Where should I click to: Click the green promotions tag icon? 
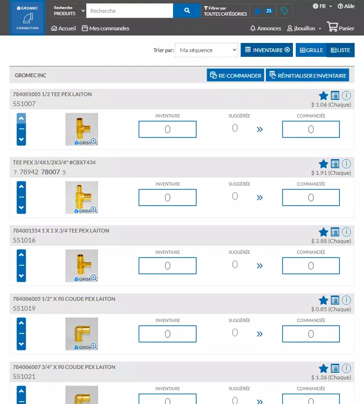coord(284,10)
